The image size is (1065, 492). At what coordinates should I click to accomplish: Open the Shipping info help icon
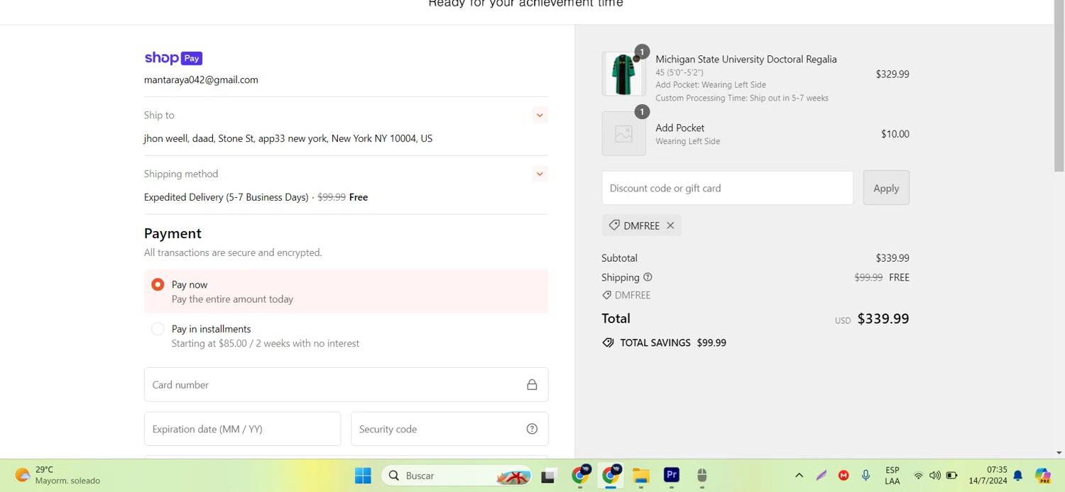point(648,277)
